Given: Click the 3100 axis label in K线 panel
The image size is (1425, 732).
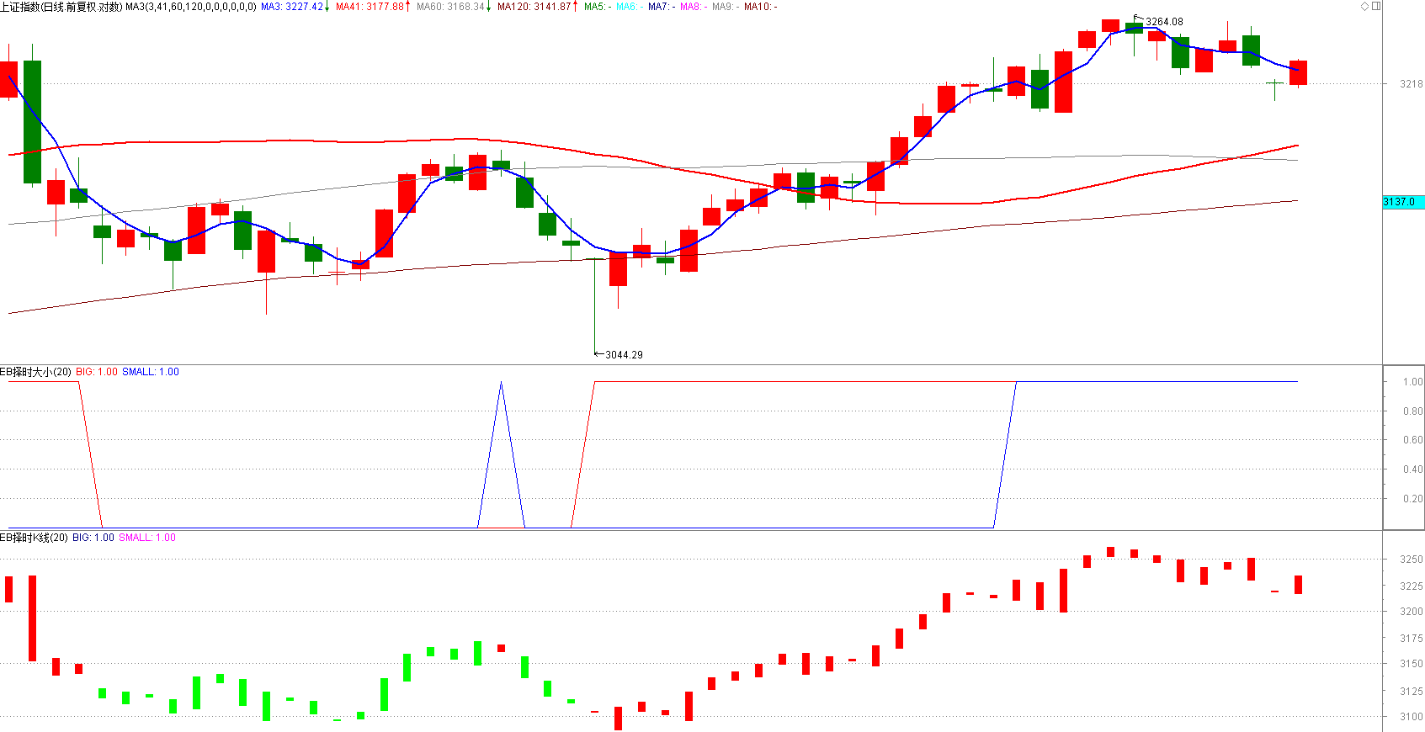Looking at the screenshot, I should pos(1412,717).
